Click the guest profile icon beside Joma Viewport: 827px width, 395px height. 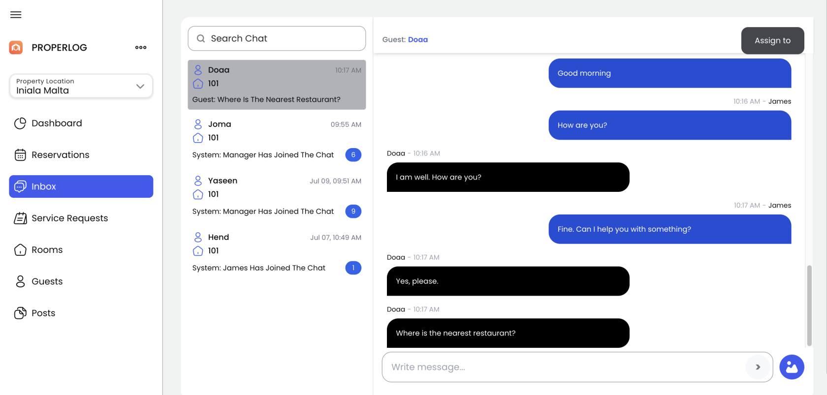click(x=198, y=124)
